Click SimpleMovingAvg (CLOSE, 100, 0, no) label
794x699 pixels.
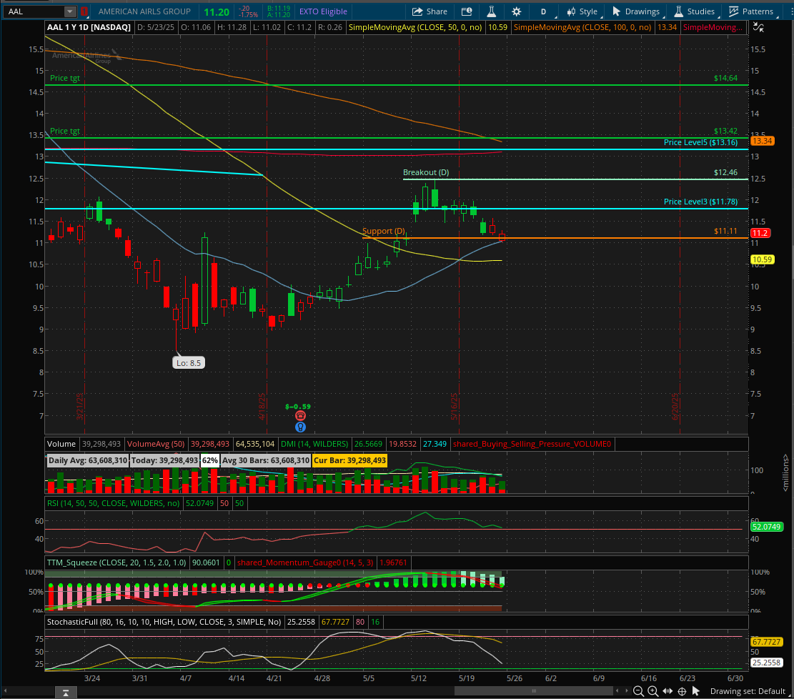[x=582, y=27]
